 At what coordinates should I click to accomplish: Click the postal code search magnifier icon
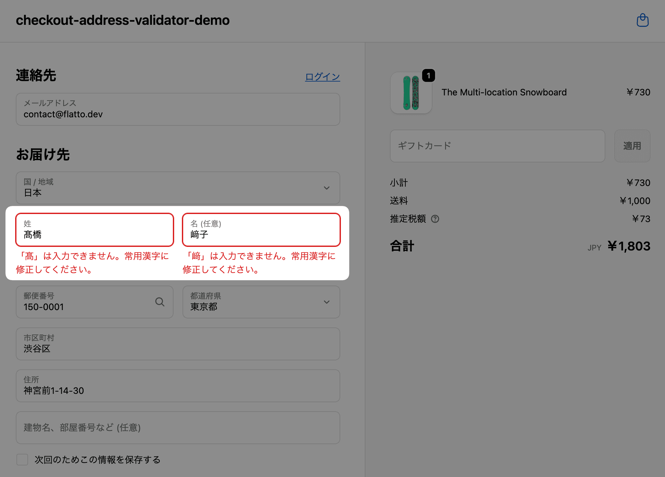coord(160,302)
